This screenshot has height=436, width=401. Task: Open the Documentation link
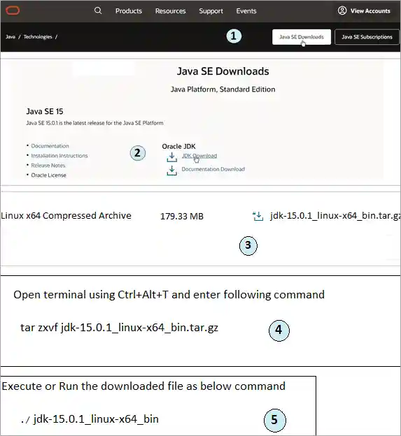tap(50, 146)
